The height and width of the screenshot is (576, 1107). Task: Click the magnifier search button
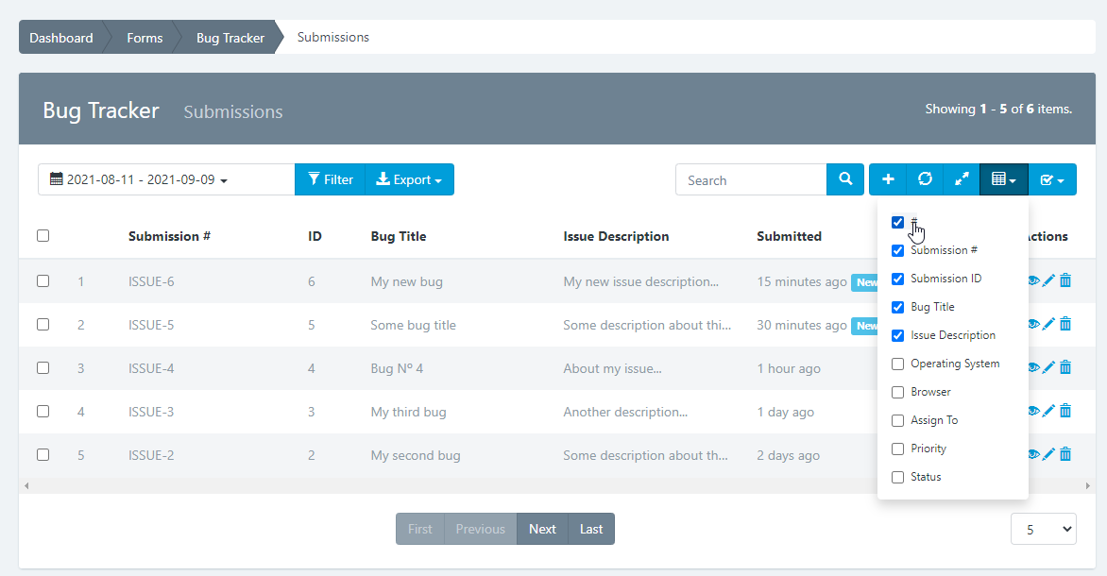coord(846,179)
